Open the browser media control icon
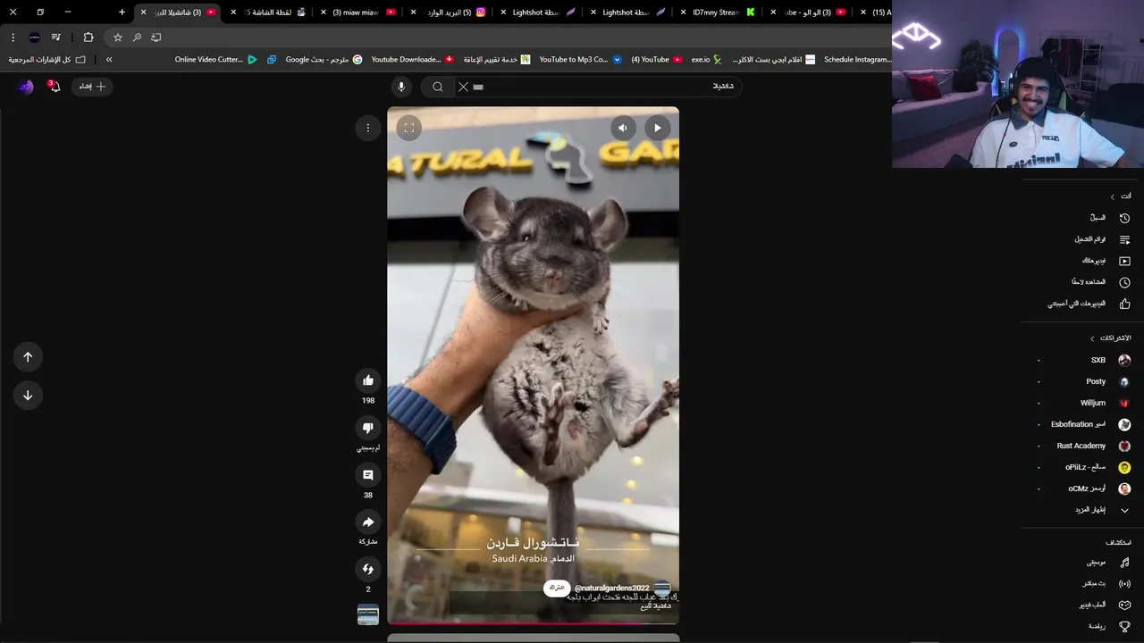 pyautogui.click(x=56, y=38)
